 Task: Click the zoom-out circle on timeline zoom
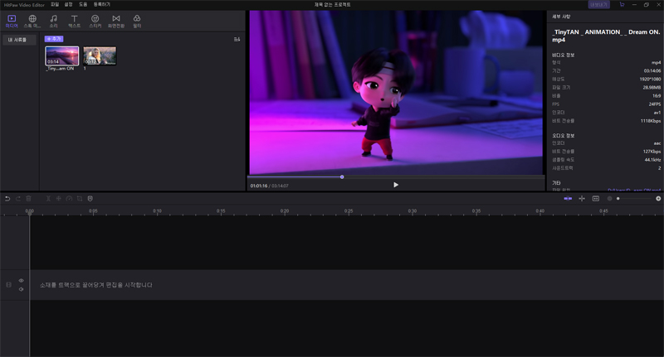point(610,199)
